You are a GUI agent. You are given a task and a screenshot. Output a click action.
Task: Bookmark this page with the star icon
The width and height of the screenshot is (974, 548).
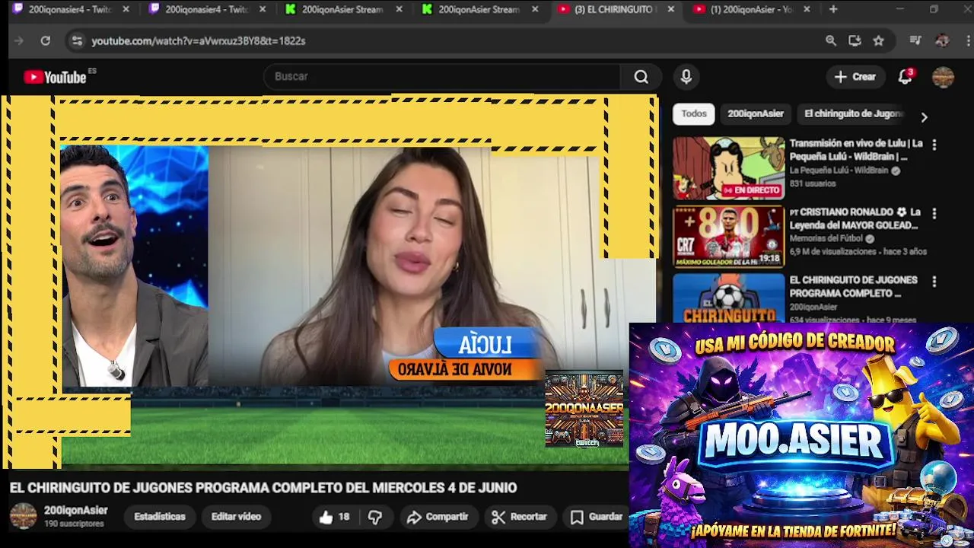(x=879, y=41)
